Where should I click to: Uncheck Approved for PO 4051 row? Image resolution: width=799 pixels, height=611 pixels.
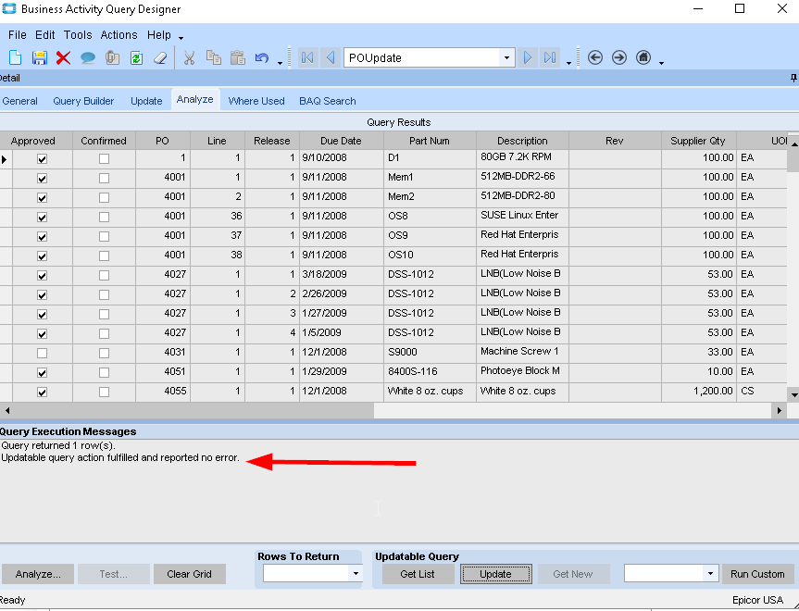click(42, 373)
